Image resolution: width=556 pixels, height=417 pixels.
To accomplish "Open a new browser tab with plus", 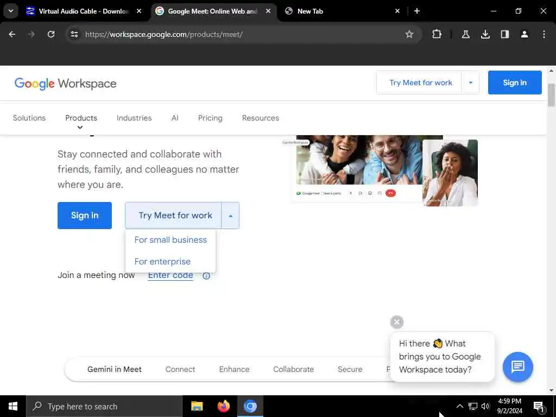I will [x=417, y=11].
